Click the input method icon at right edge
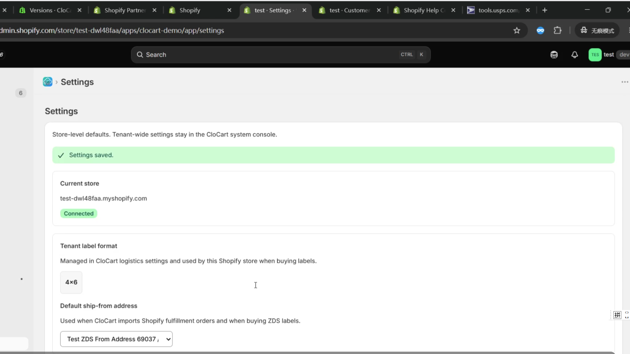 617,315
